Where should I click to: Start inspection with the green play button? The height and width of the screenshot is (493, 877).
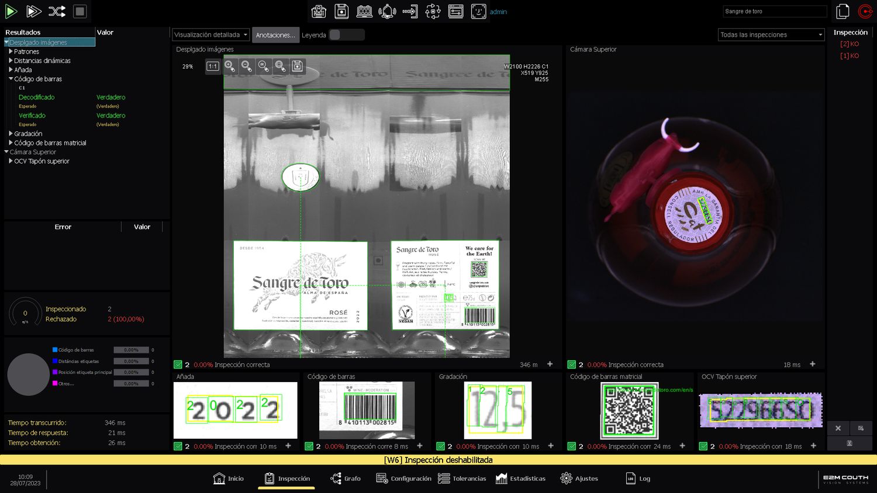click(11, 11)
